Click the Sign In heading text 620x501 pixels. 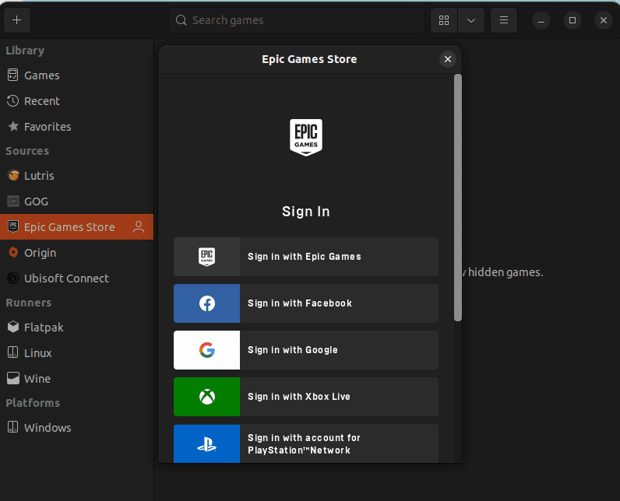[306, 212]
